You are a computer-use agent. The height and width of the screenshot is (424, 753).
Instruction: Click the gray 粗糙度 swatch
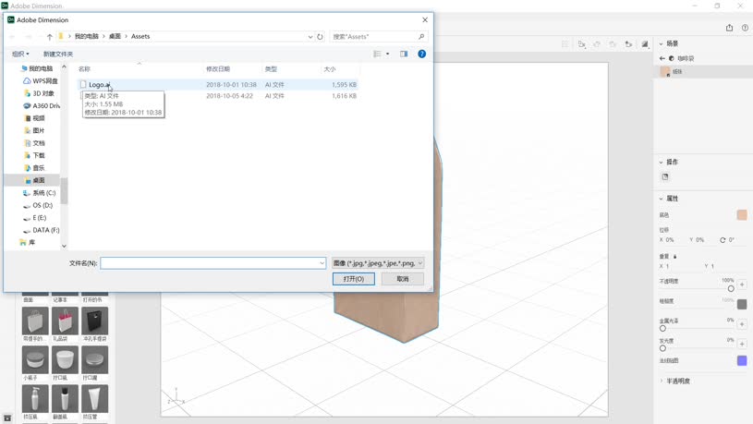click(742, 304)
